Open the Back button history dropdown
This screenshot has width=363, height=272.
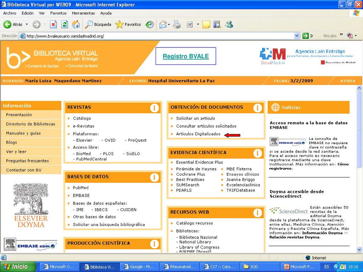click(27, 24)
